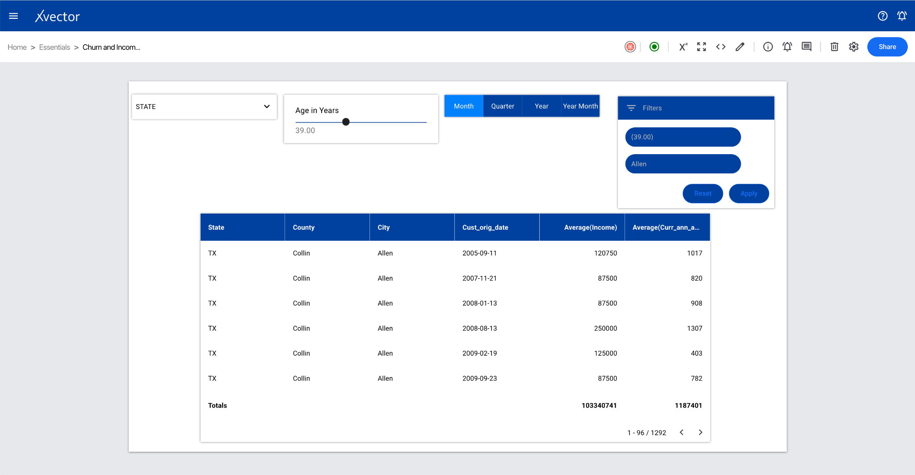Click value 820
The width and height of the screenshot is (915, 475).
click(697, 278)
